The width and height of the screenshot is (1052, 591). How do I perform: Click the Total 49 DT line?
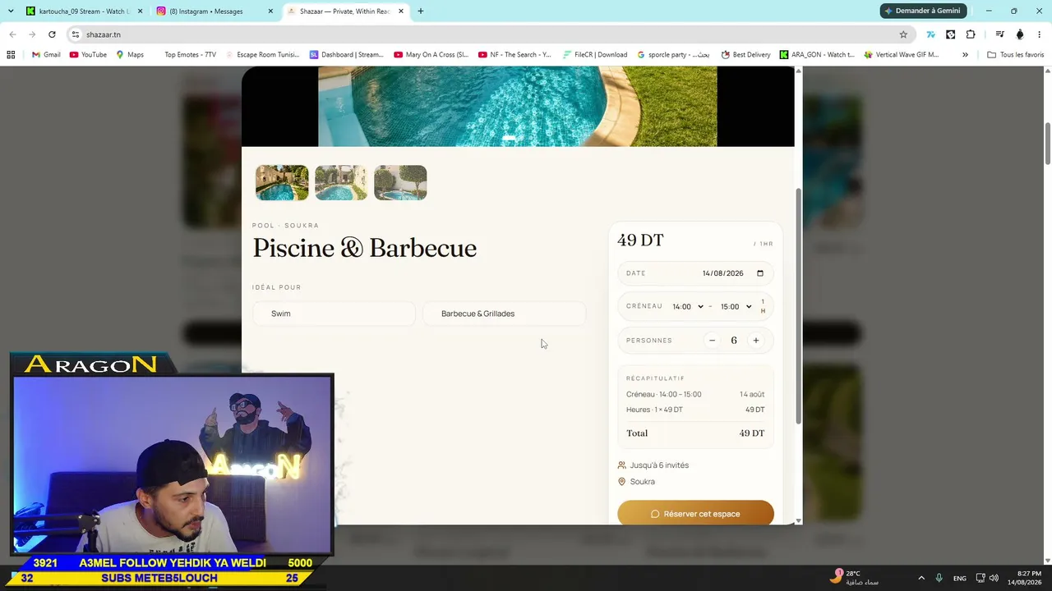pyautogui.click(x=695, y=433)
